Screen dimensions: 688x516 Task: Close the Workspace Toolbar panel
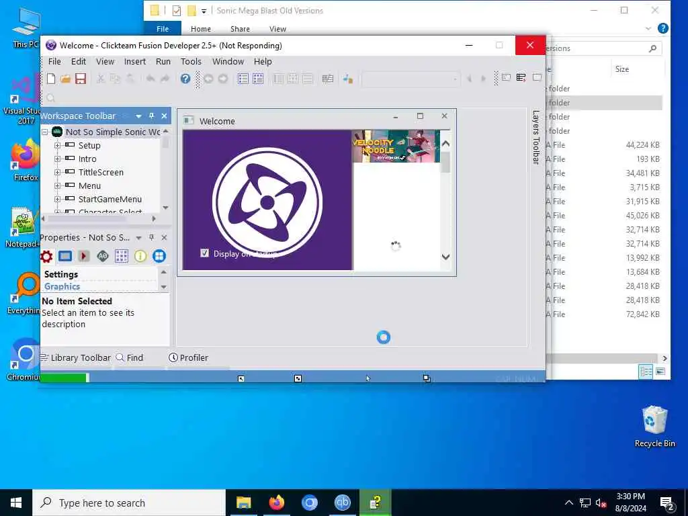pos(164,116)
